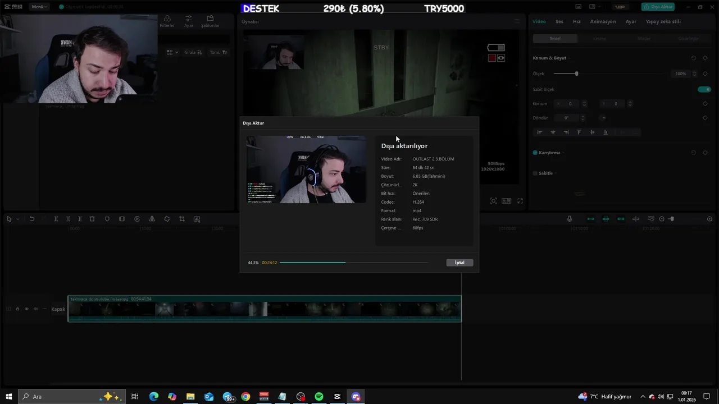Click the rotate icon in timeline toolbar
Screen dimensions: 719x404
167,219
